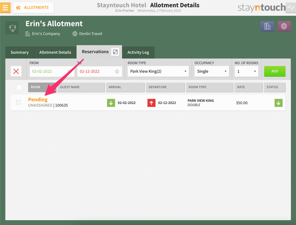Switch to the Summary tab
The image size is (296, 225).
pos(20,52)
